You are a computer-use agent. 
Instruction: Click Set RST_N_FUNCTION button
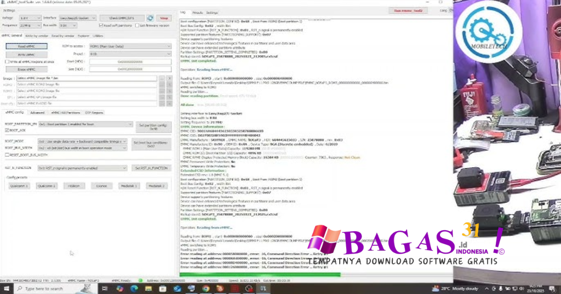click(x=151, y=168)
